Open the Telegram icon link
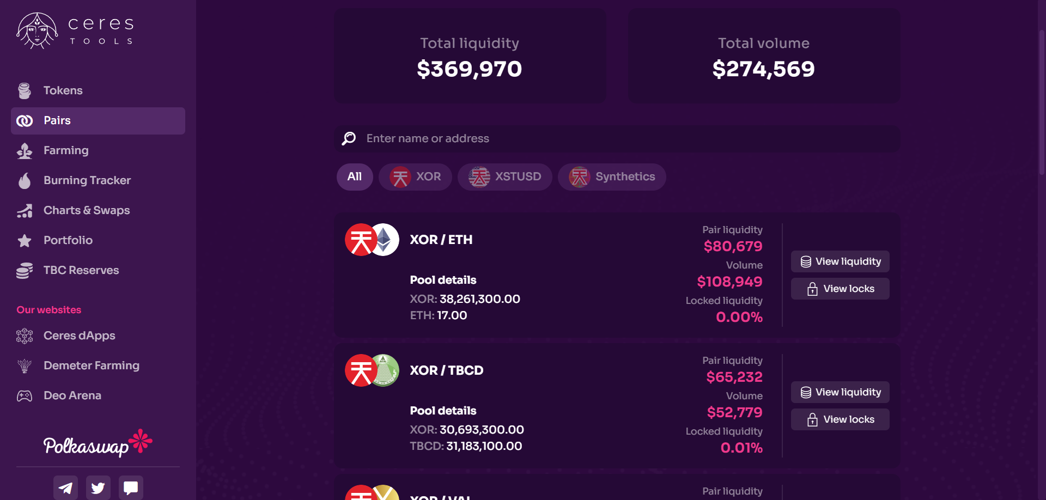 pyautogui.click(x=65, y=487)
